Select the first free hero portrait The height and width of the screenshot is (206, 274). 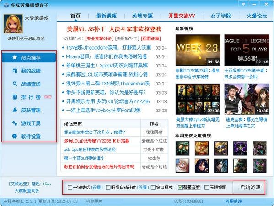click(x=183, y=148)
